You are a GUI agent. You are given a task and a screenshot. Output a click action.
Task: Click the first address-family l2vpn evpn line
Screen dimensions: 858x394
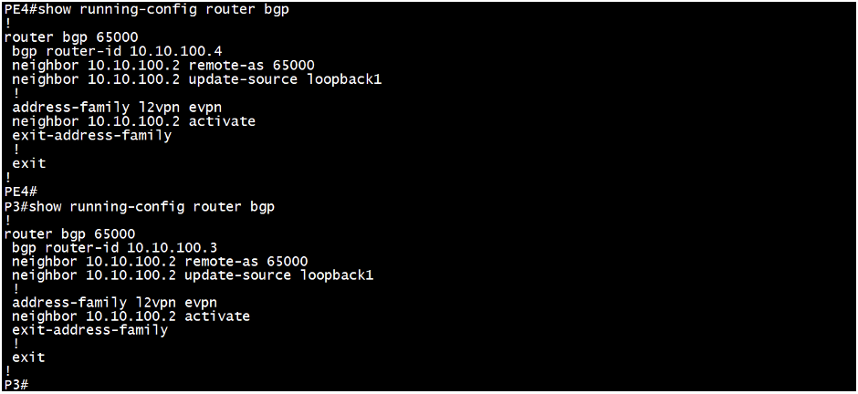117,108
